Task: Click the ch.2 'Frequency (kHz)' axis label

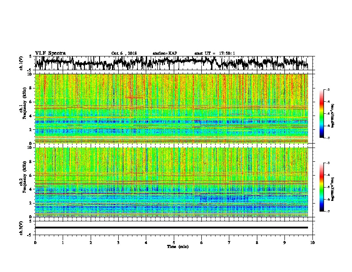Action: (24, 177)
